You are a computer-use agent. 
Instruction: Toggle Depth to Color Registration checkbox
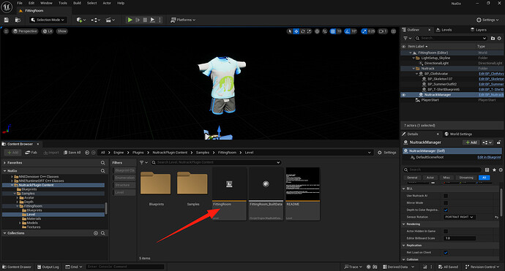click(446, 210)
